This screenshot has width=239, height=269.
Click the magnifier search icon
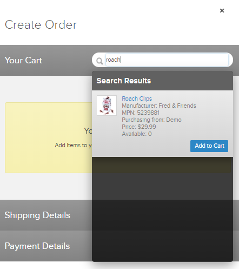tap(99, 61)
